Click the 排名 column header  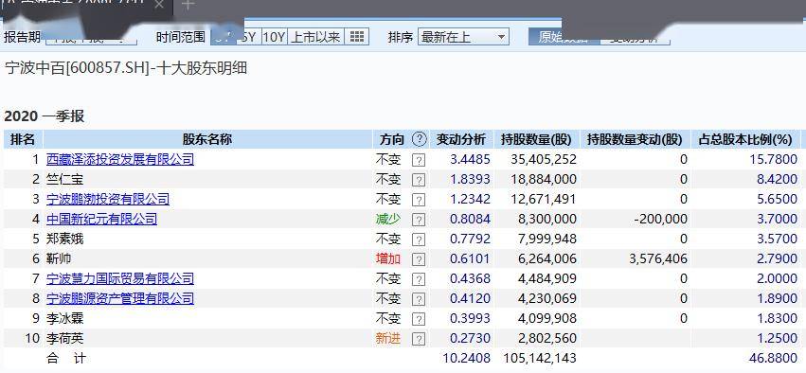coord(24,139)
